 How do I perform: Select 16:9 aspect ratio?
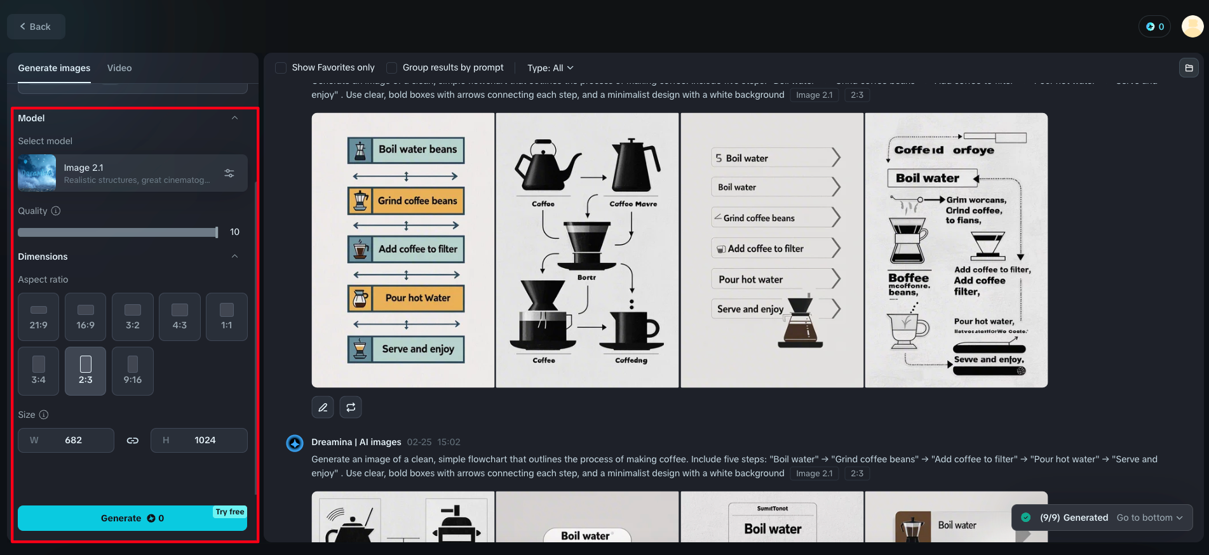[86, 317]
